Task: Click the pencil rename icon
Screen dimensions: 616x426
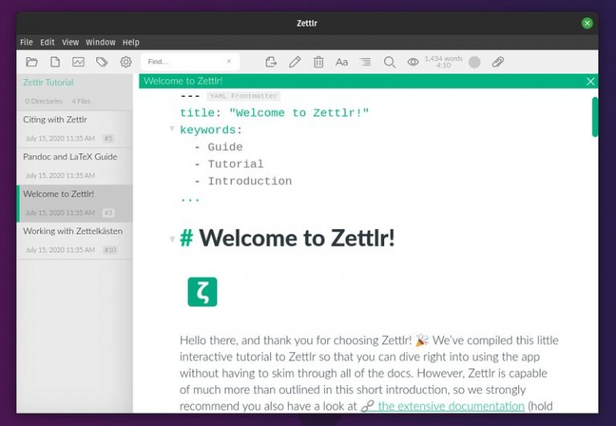Action: 294,62
